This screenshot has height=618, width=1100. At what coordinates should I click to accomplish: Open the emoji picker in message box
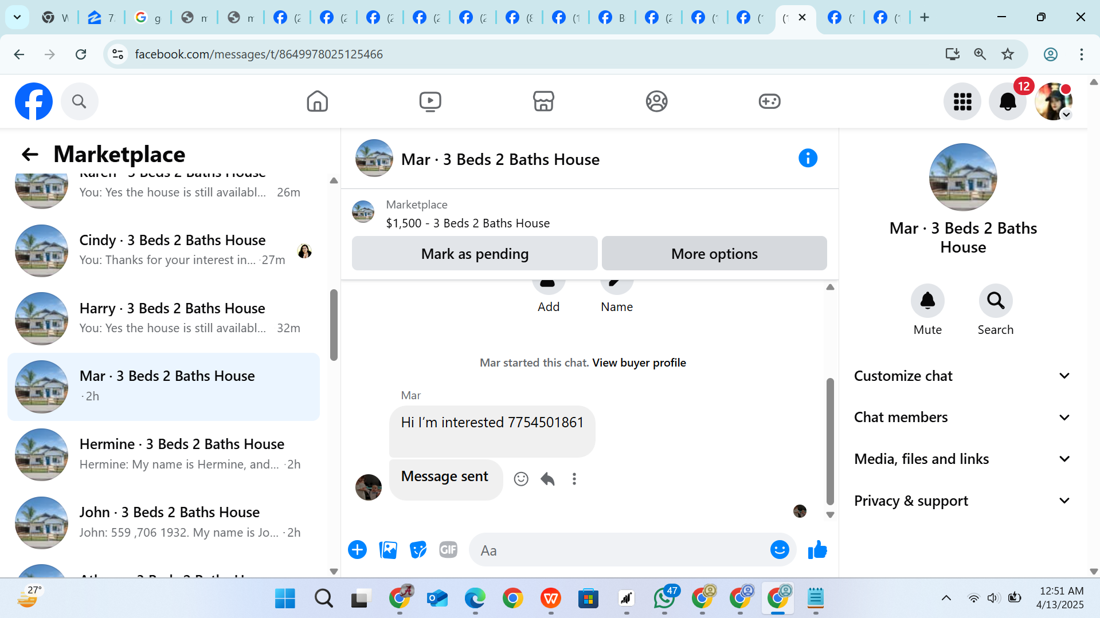pos(780,550)
